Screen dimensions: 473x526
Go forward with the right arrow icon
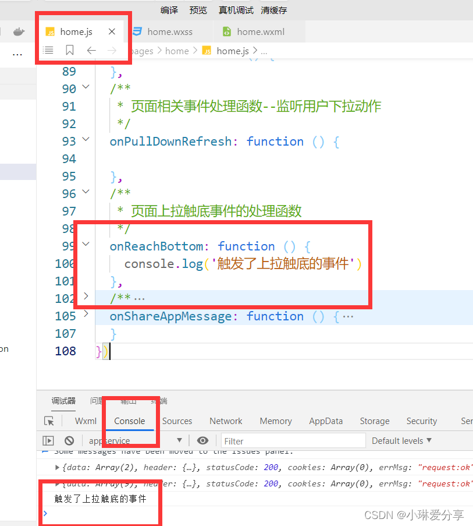[x=112, y=50]
